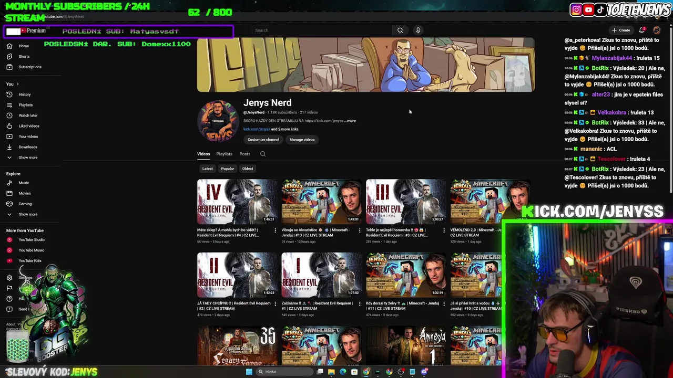673x378 pixels.
Task: Expand channel description with ...more
Action: click(x=350, y=121)
